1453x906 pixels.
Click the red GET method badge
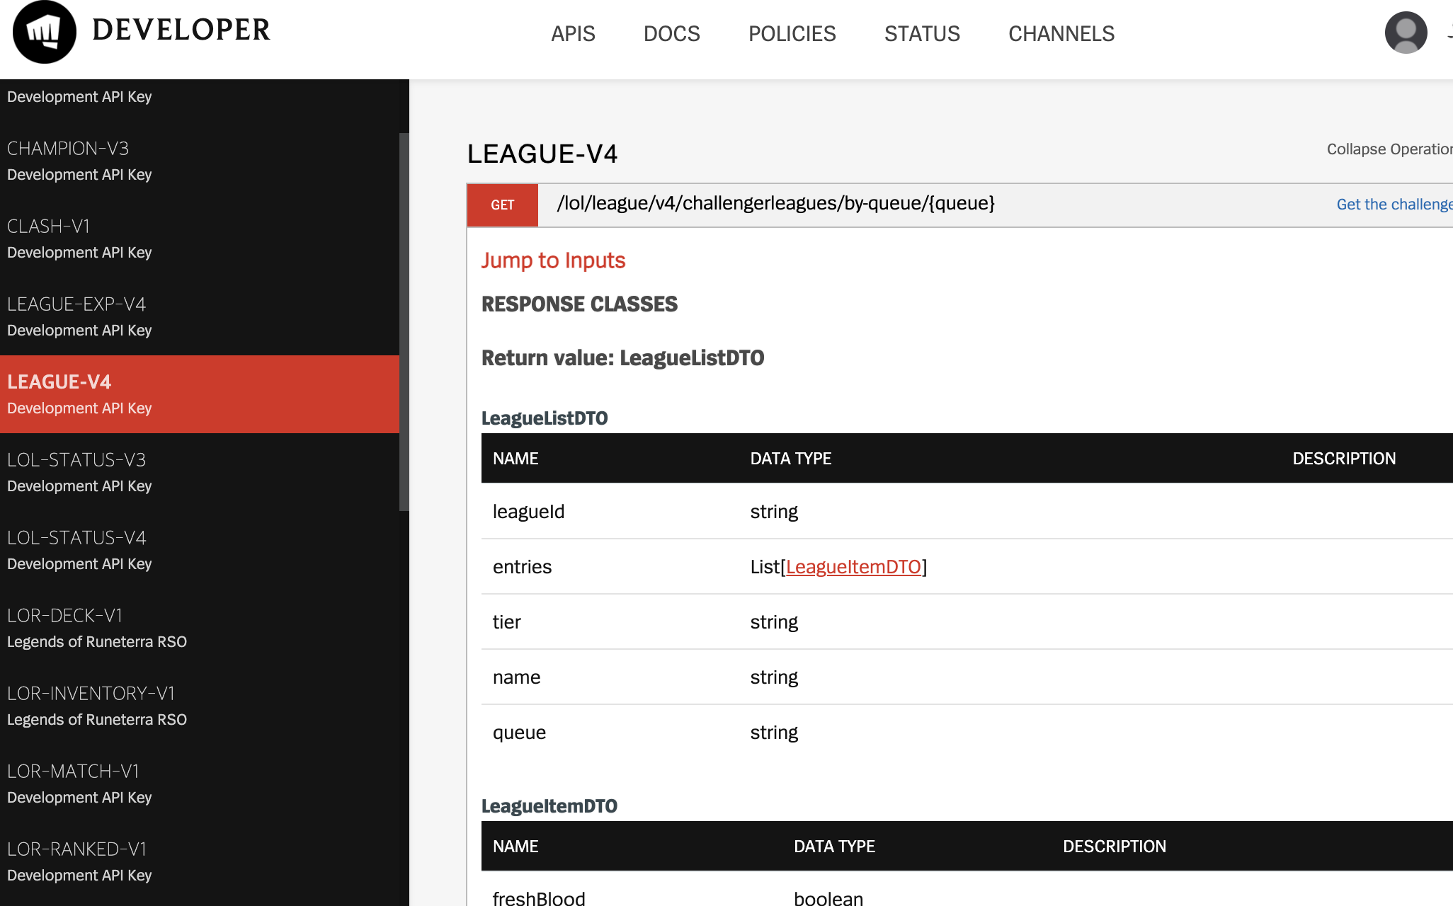coord(502,205)
